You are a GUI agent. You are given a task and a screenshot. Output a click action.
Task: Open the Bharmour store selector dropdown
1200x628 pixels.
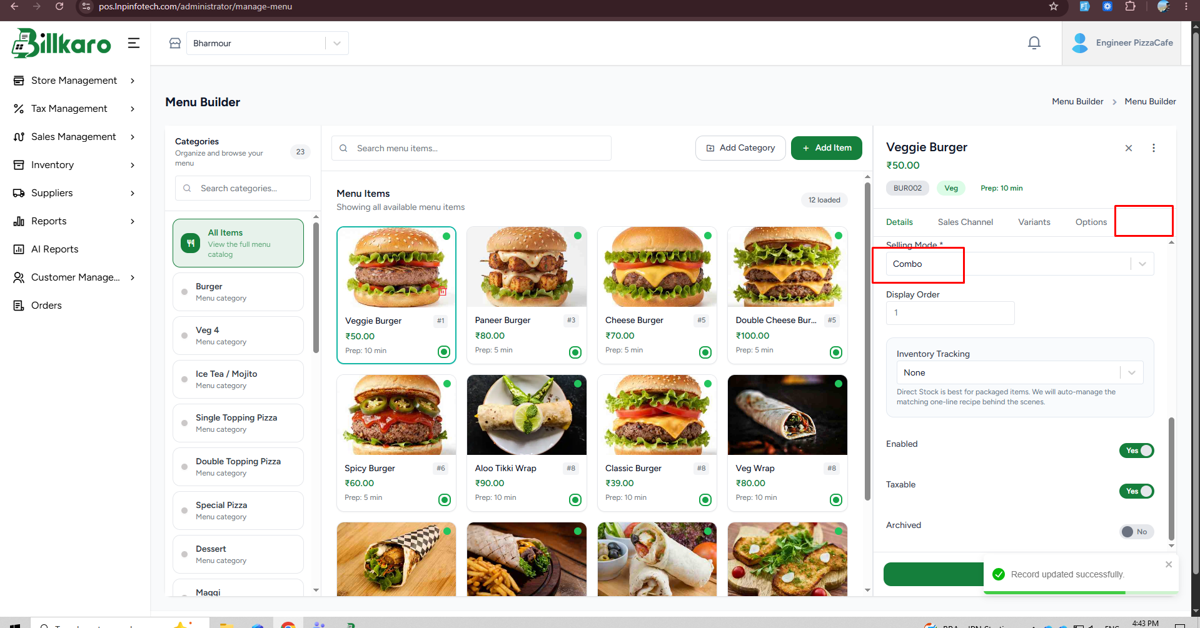[268, 43]
